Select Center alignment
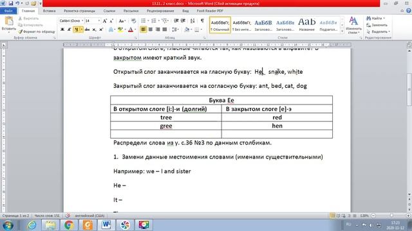 click(151, 30)
